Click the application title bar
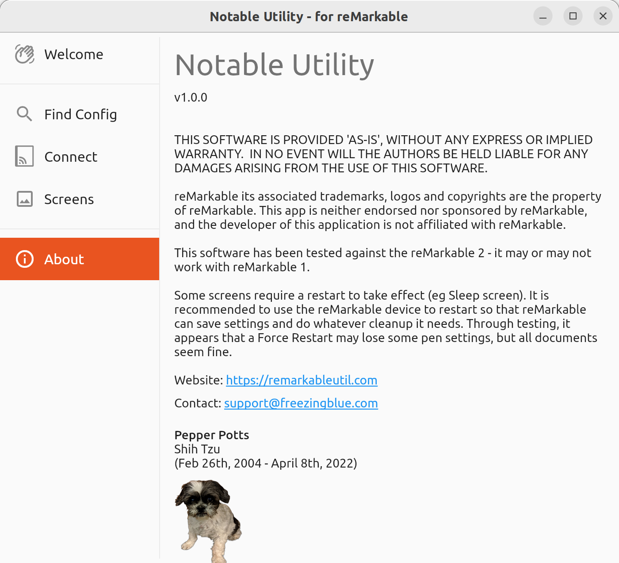This screenshot has height=563, width=619. coord(309,16)
